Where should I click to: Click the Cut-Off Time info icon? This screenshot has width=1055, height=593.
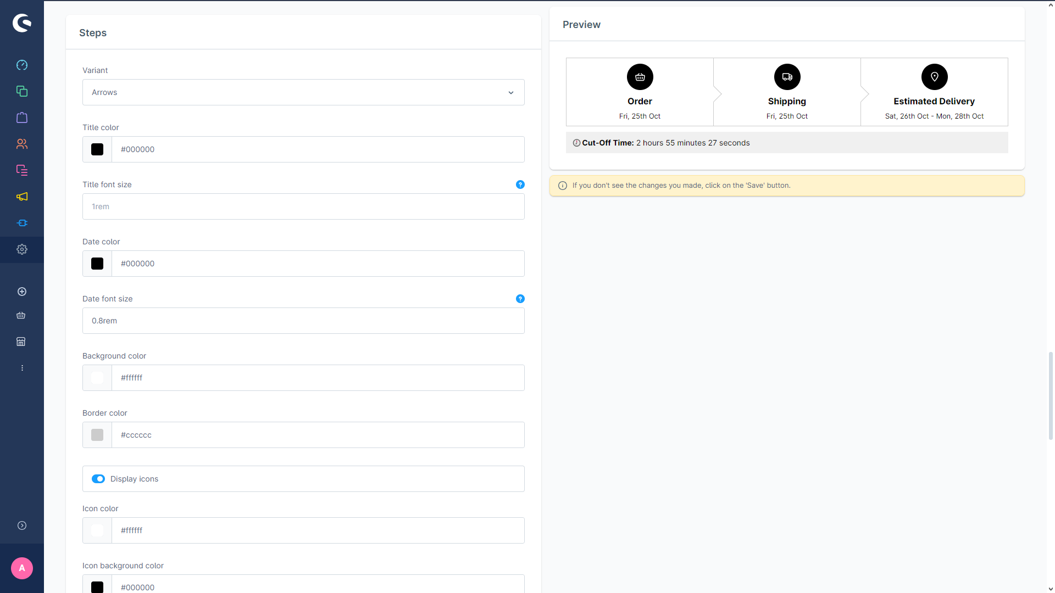(576, 143)
